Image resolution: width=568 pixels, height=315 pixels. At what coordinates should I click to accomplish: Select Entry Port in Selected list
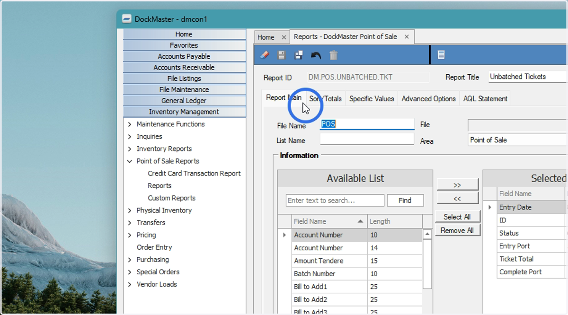(x=532, y=246)
